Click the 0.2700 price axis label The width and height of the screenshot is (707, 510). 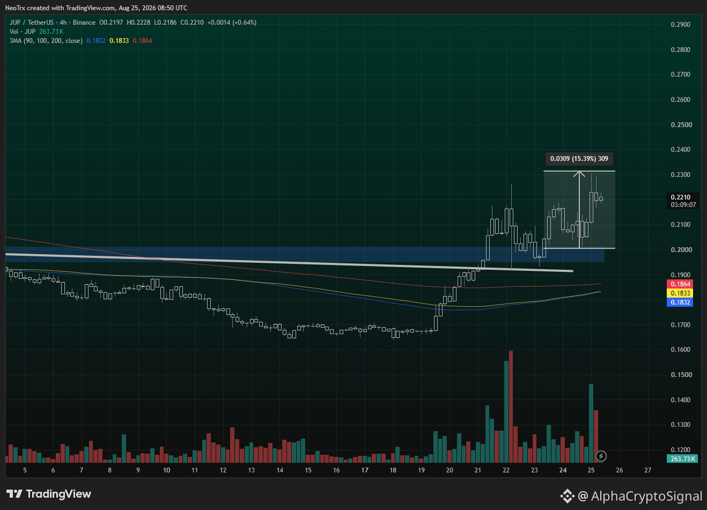681,75
